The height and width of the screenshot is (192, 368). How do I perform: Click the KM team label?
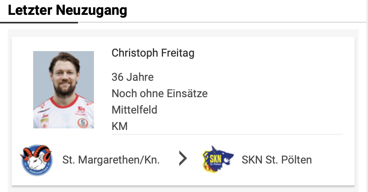120,126
